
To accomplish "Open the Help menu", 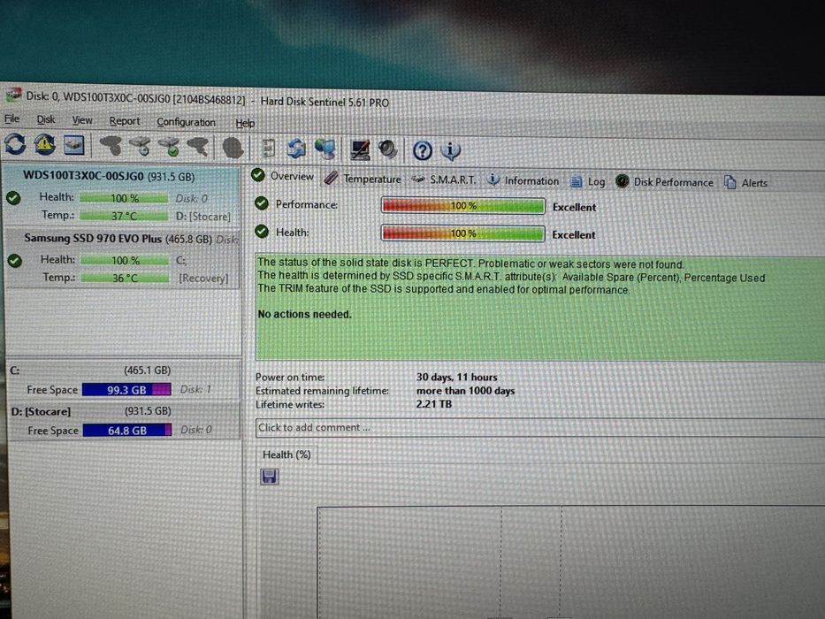I will coord(245,123).
